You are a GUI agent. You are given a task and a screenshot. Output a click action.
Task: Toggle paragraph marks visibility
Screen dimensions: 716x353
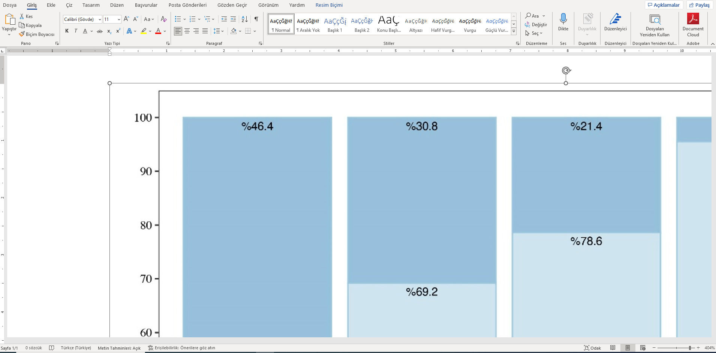click(x=256, y=19)
